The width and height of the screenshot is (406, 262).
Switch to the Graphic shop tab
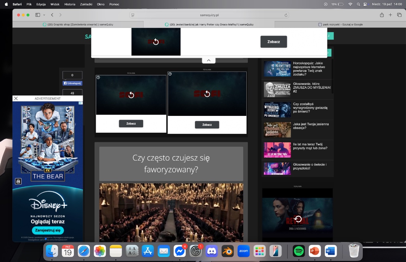click(78, 24)
